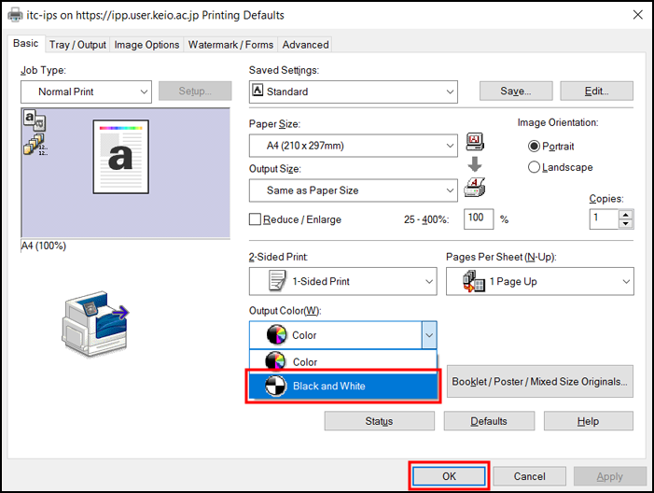
Task: Click the A4 (100%) preview label
Action: (44, 246)
